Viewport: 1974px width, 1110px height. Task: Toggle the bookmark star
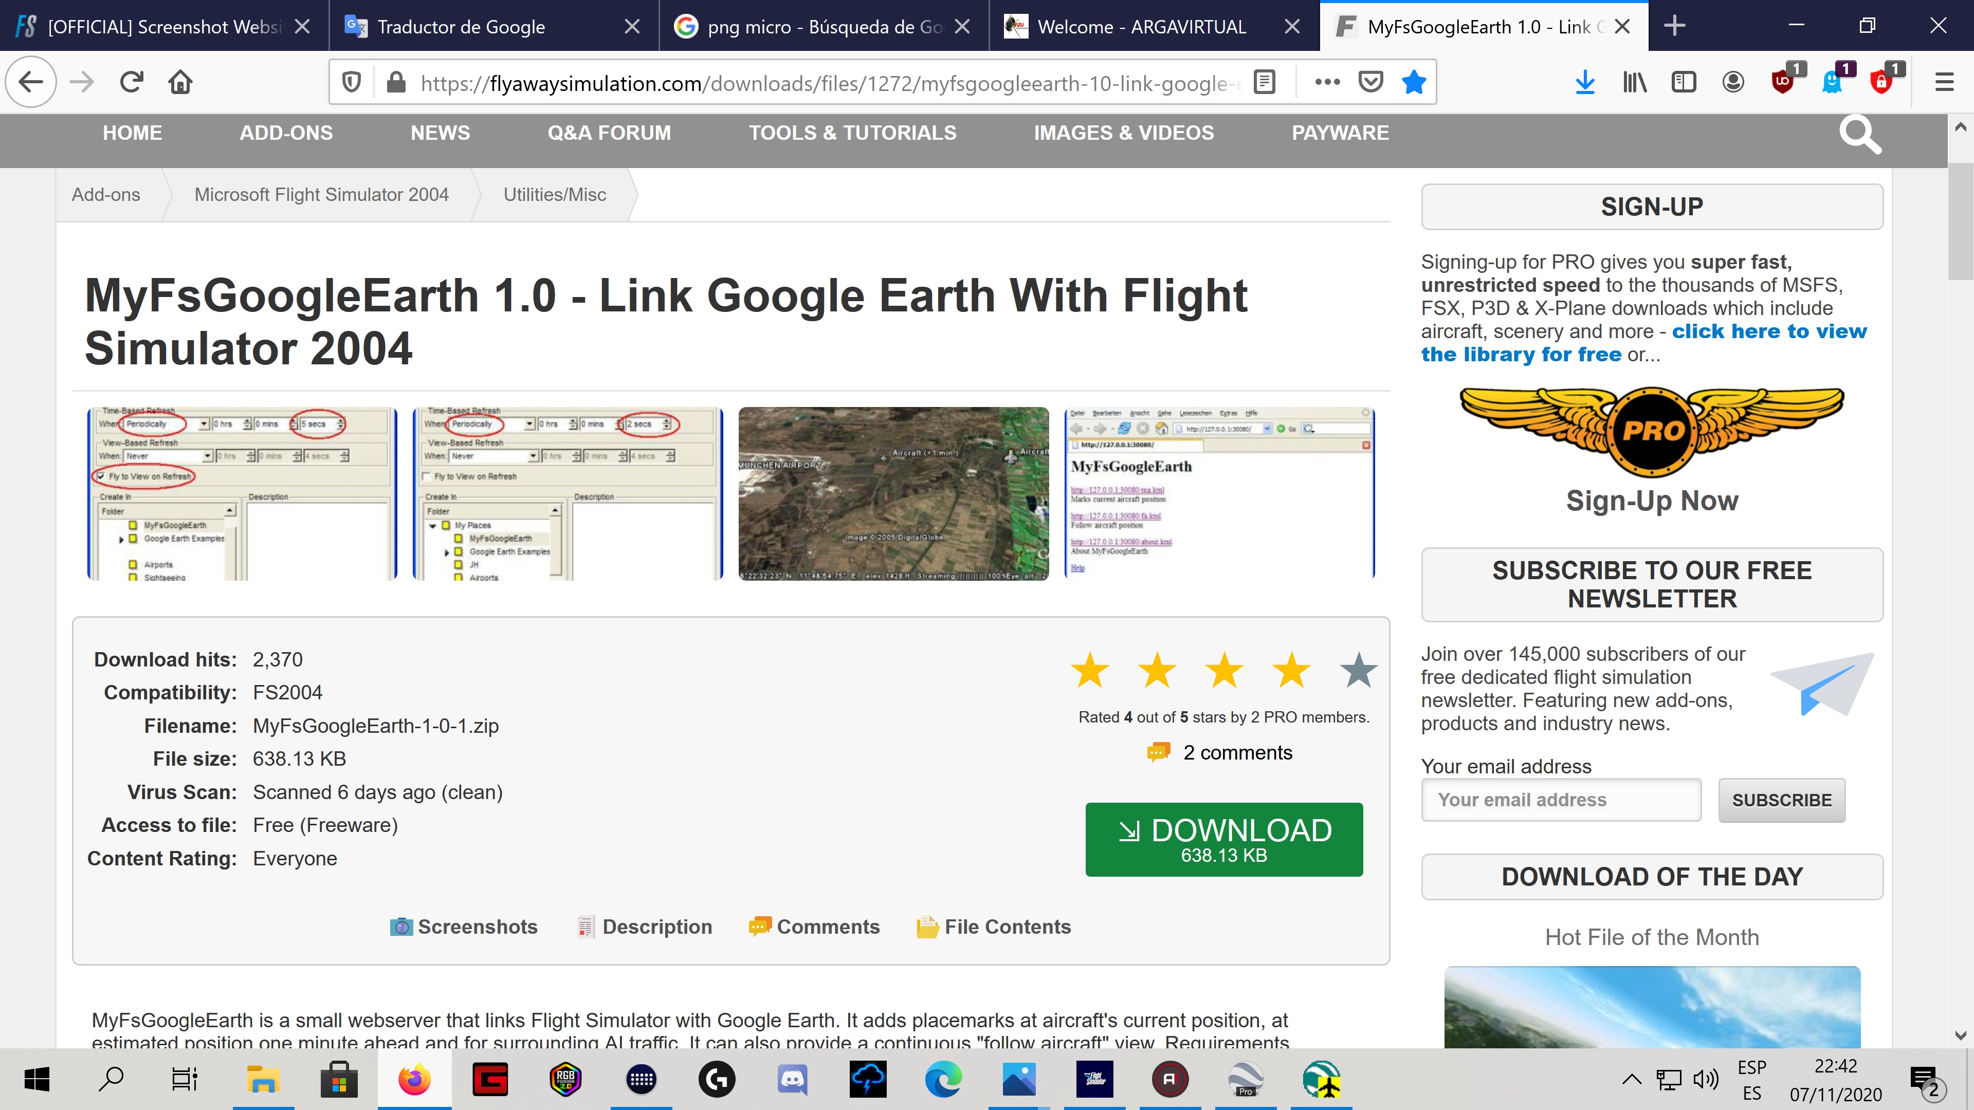pos(1414,82)
